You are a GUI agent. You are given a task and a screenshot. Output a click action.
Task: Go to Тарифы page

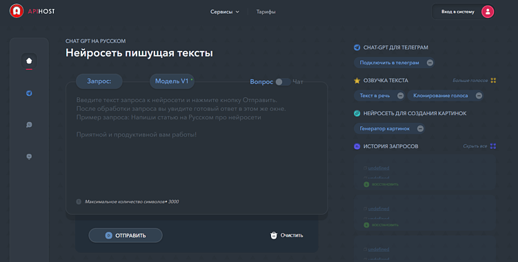click(x=266, y=12)
